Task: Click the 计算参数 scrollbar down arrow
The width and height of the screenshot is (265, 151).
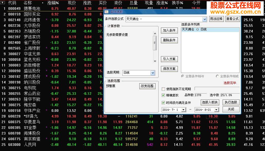Action: 155,61
